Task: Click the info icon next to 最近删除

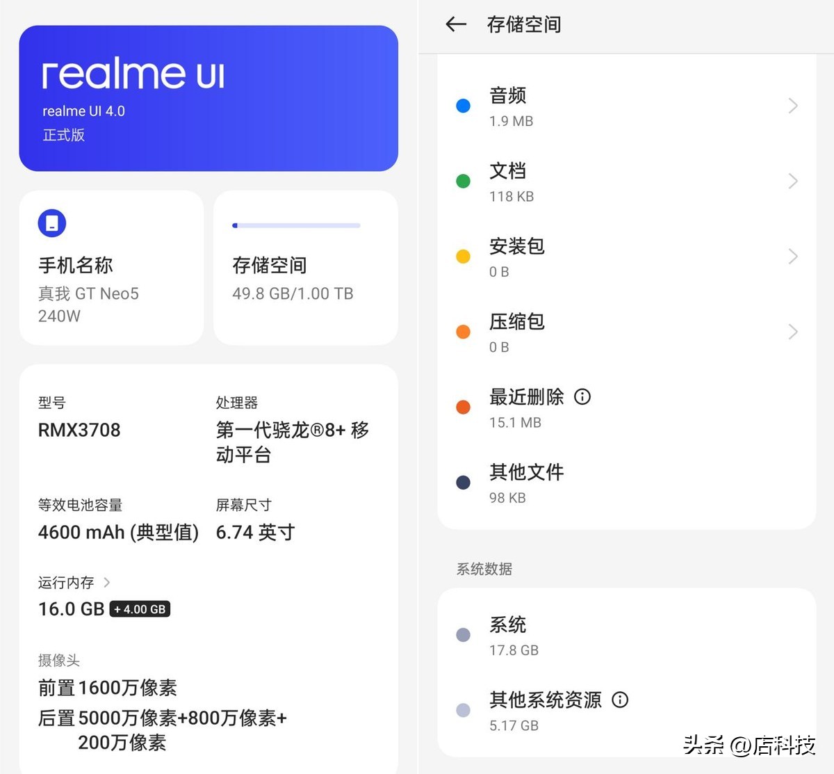Action: point(582,396)
